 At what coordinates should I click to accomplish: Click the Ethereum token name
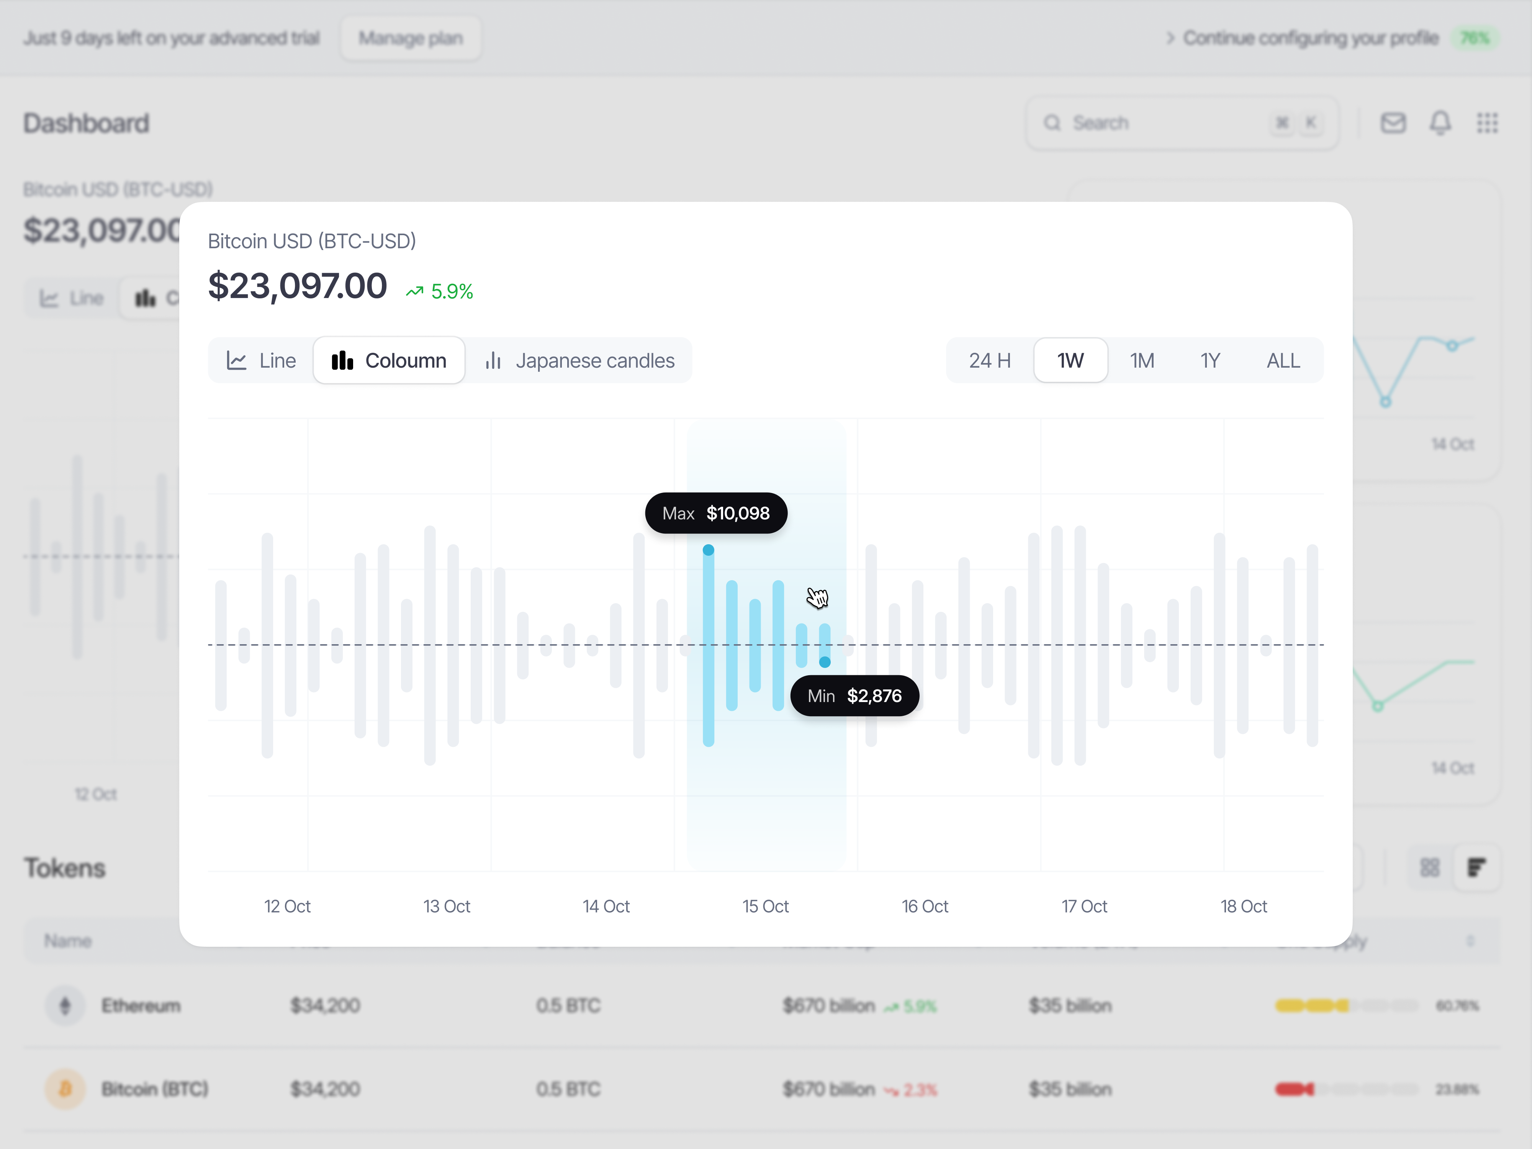pos(141,1005)
